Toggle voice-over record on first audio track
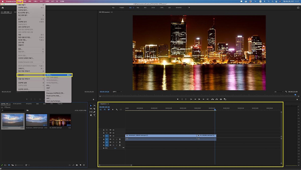The height and width of the screenshot is (170, 301). pyautogui.click(x=120, y=139)
